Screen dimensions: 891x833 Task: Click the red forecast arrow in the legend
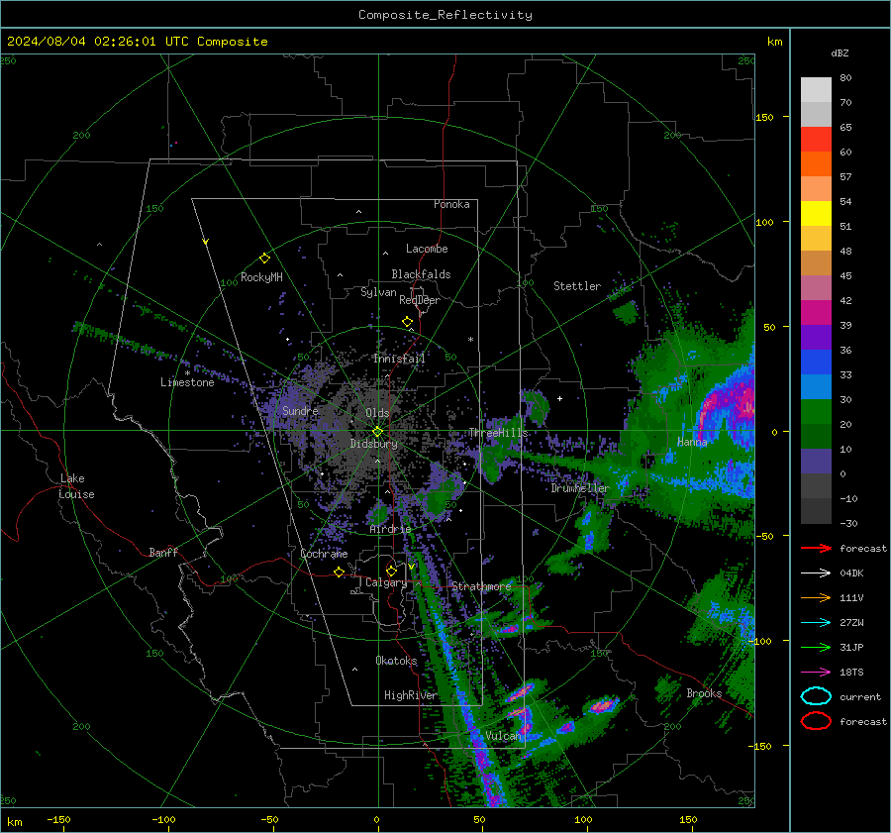816,548
